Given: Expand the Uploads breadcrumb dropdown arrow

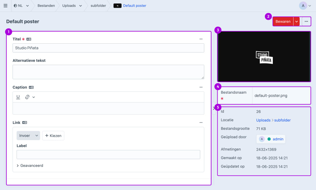Looking at the screenshot, I should pyautogui.click(x=81, y=6).
